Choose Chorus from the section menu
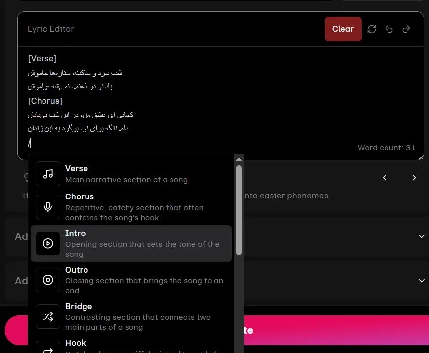The width and height of the screenshot is (429, 353). coord(131,207)
